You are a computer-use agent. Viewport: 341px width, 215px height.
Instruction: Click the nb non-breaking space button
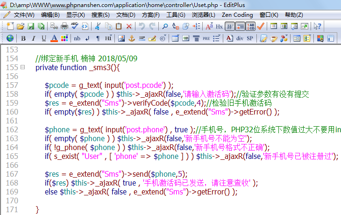tap(77, 38)
